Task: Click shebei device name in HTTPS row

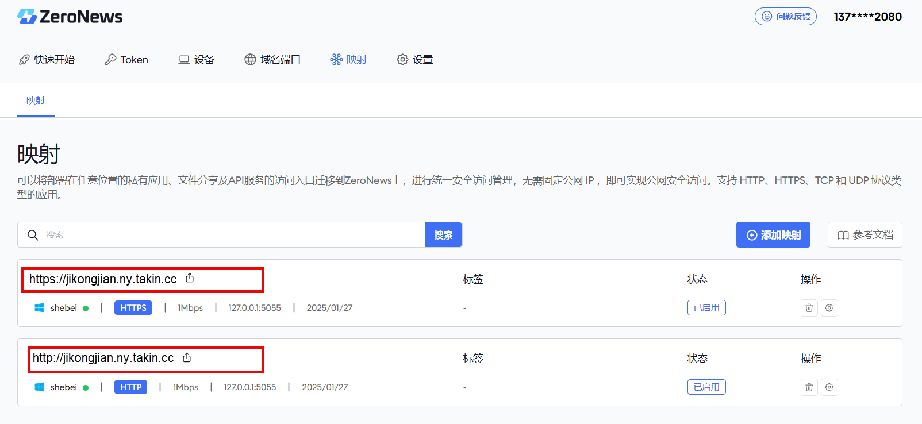Action: (64, 308)
